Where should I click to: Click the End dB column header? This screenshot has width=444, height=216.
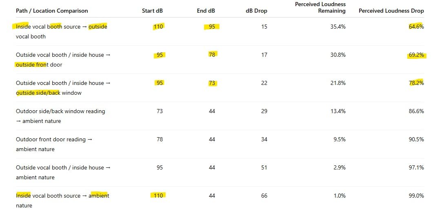pos(206,11)
